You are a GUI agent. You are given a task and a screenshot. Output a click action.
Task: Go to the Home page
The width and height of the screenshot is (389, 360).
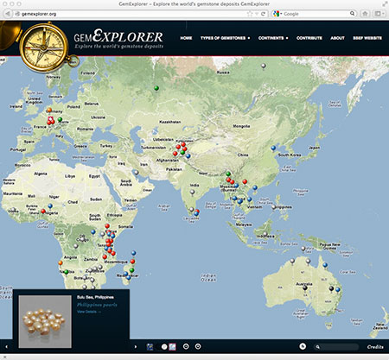(x=186, y=38)
